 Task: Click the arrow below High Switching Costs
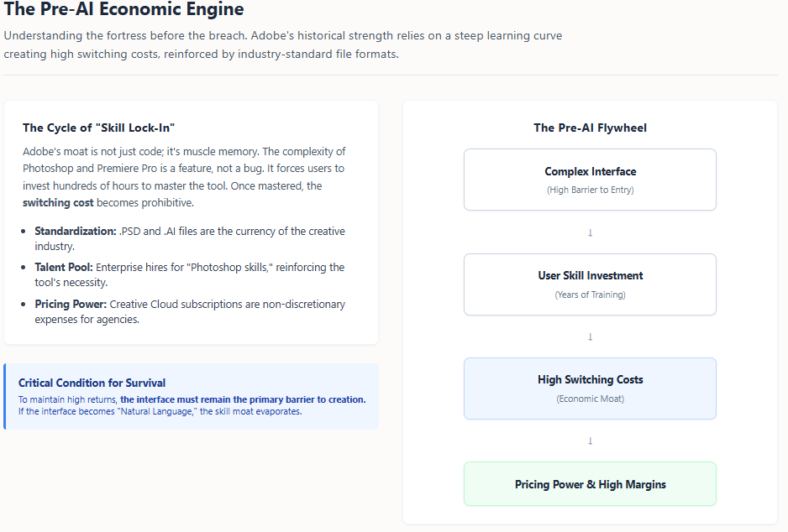[590, 441]
